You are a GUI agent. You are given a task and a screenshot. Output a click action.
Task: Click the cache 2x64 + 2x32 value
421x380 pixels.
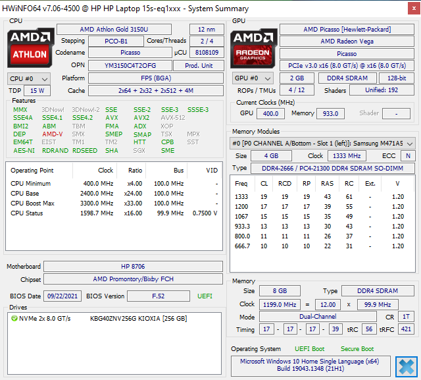point(156,91)
